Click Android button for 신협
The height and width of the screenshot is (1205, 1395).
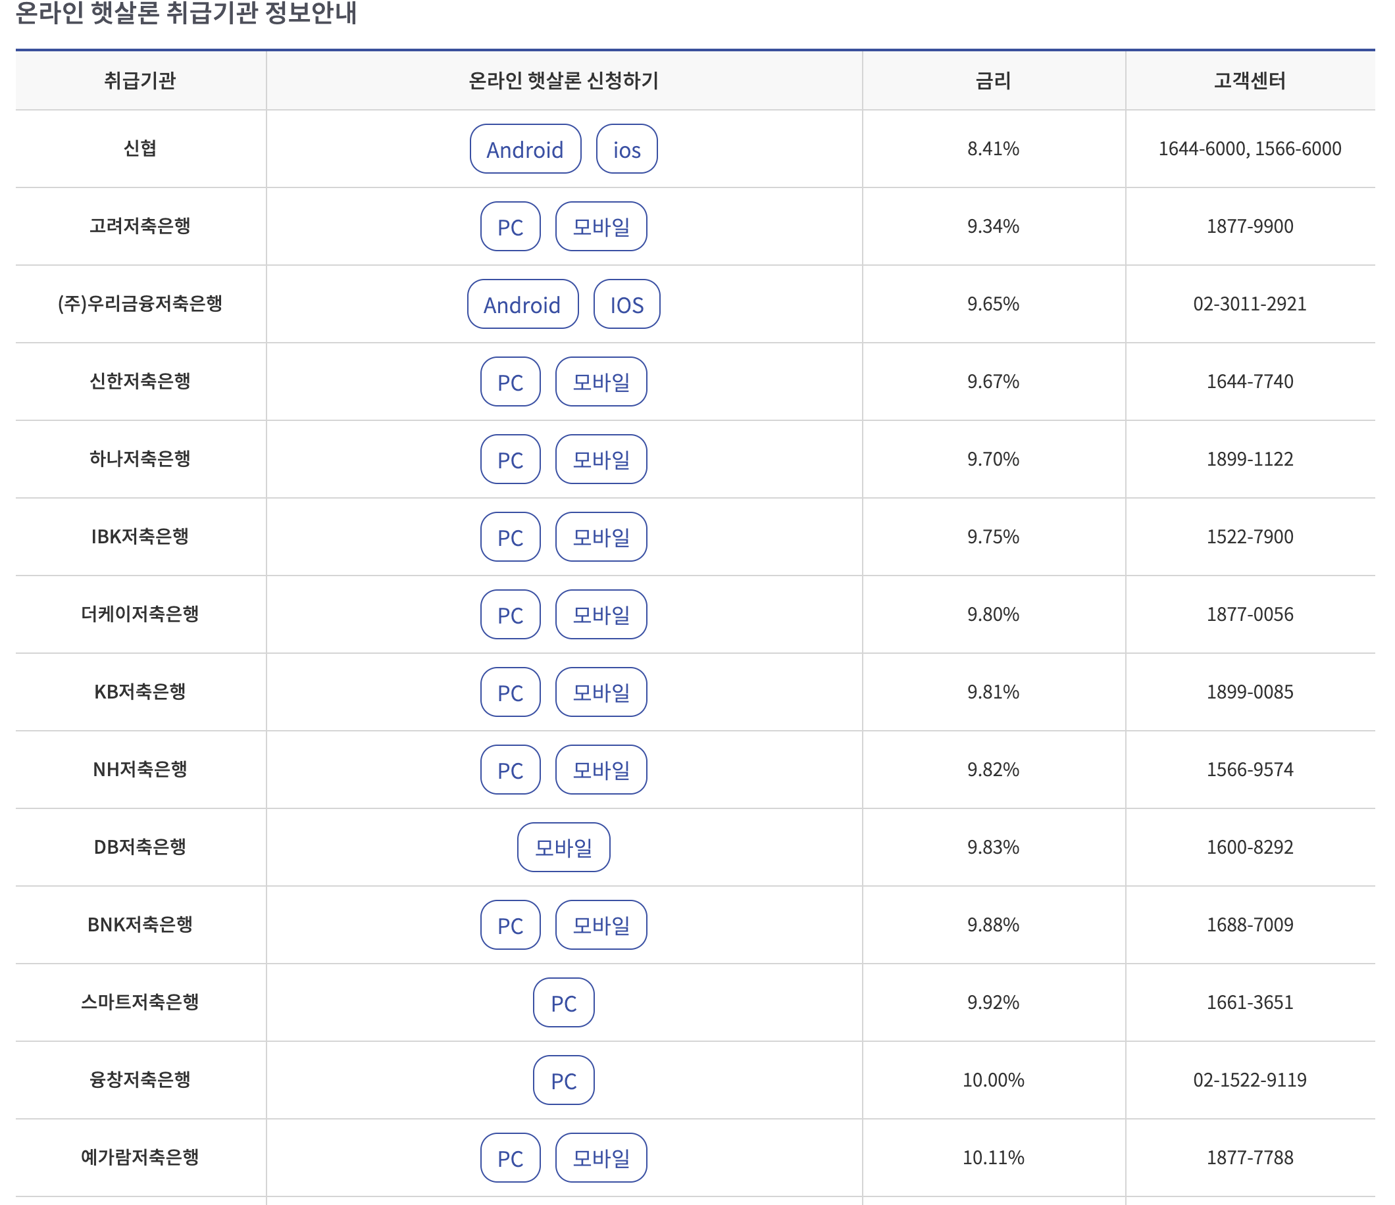pos(524,149)
